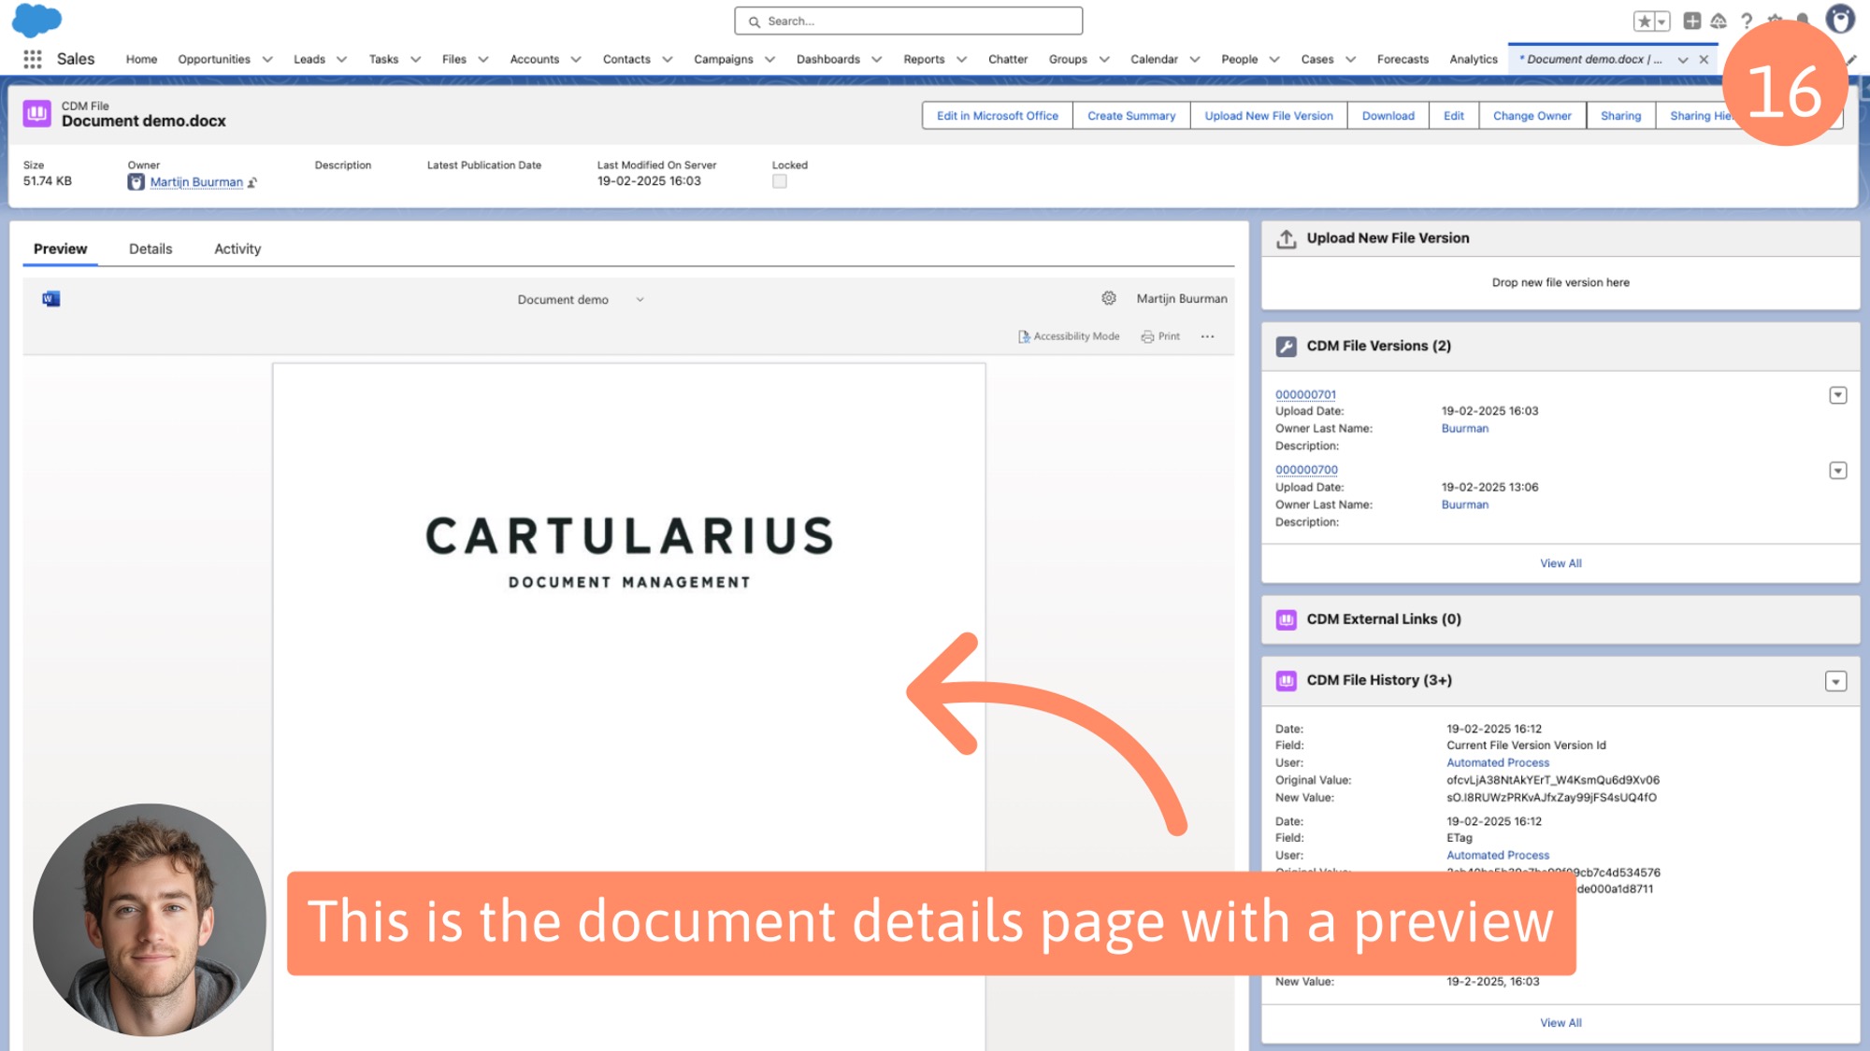Expand the Leads nav chevron
The width and height of the screenshot is (1870, 1051).
pos(341,59)
